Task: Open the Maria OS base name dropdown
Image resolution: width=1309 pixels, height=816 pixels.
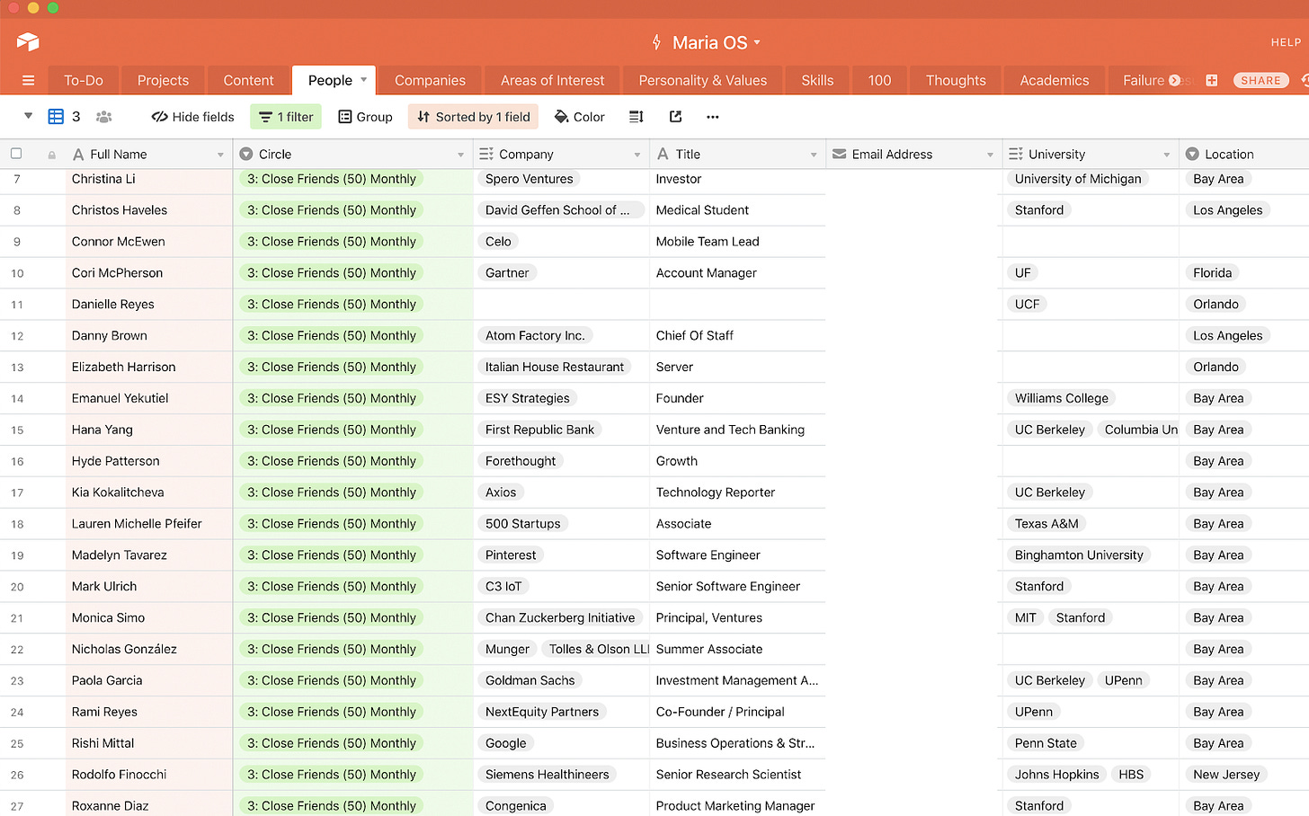Action: (757, 42)
